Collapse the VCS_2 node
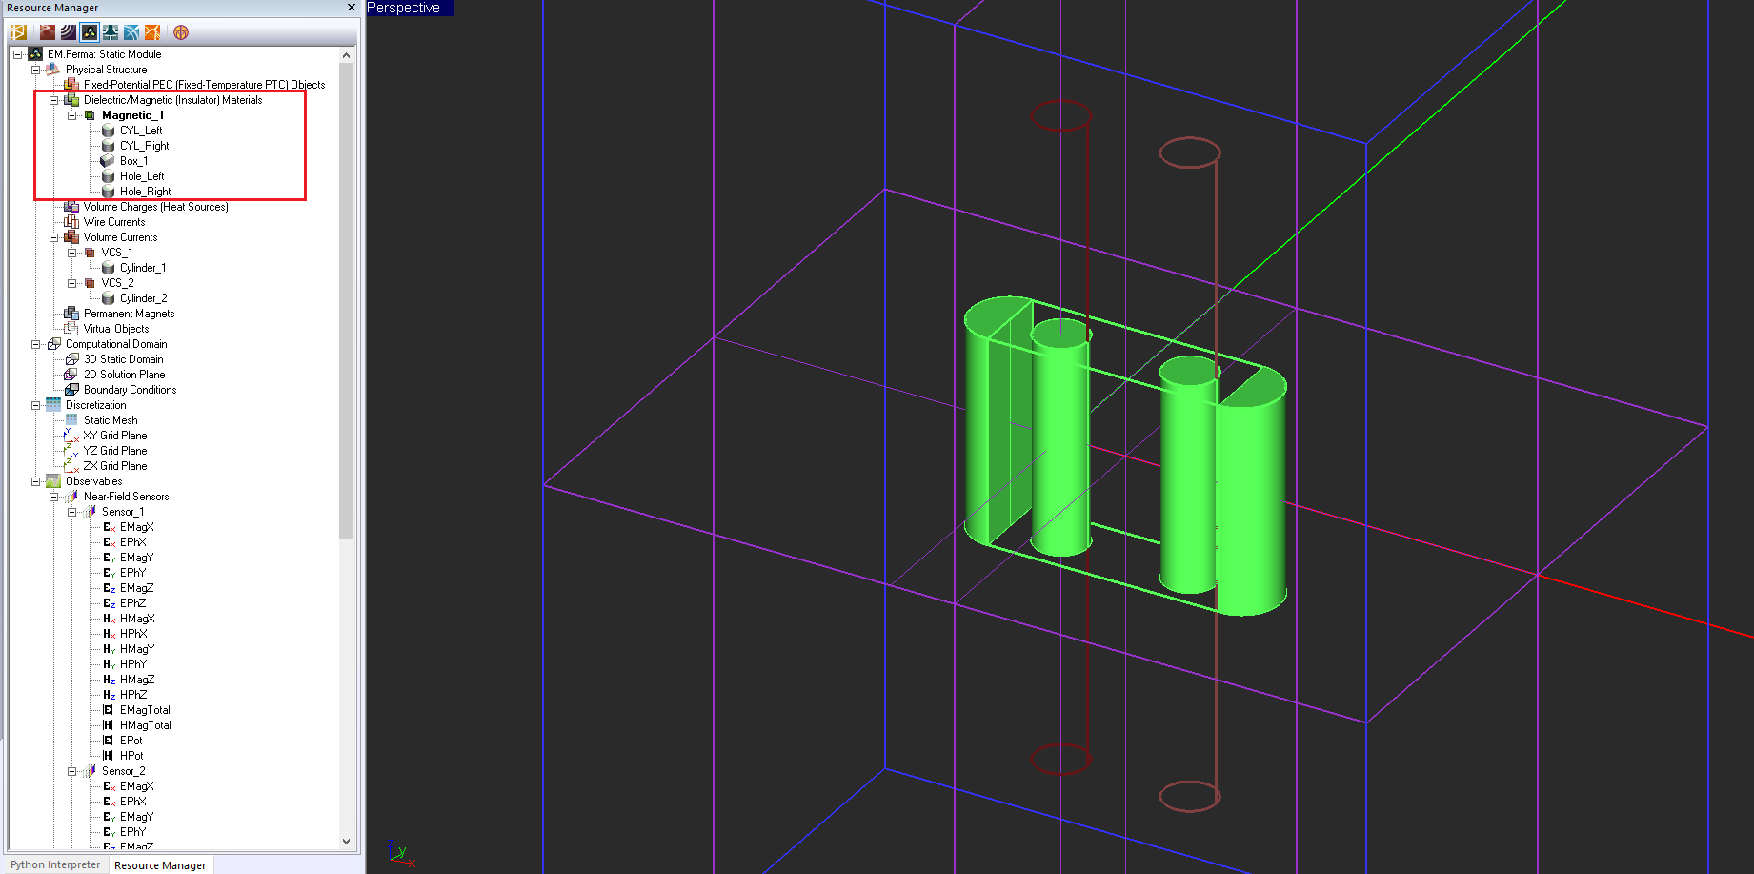 (71, 283)
